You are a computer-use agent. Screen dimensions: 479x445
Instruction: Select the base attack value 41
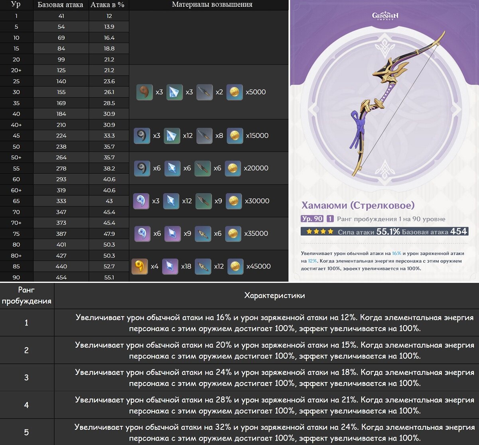click(x=61, y=16)
